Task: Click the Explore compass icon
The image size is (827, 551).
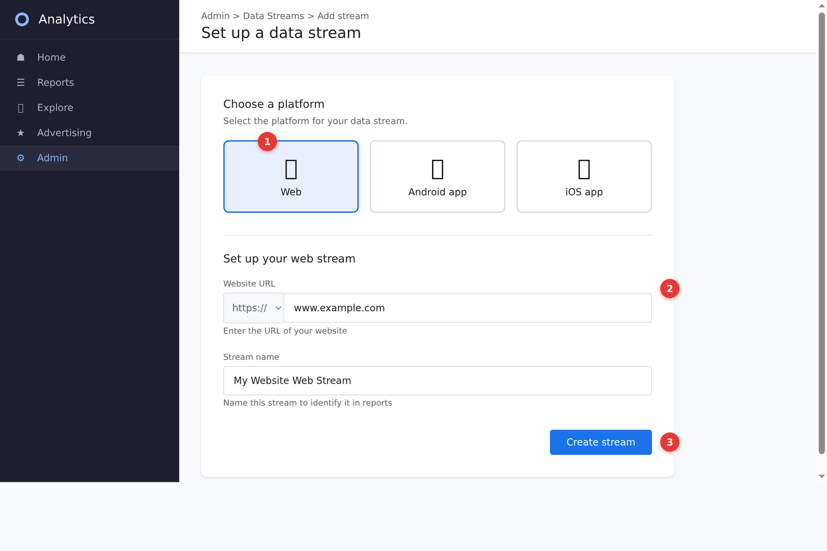Action: (21, 107)
